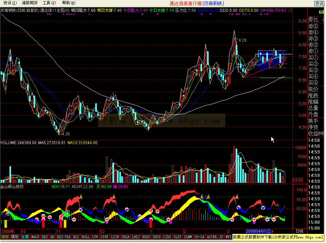Click the 今日支撑:7.19 readout

coord(161,10)
